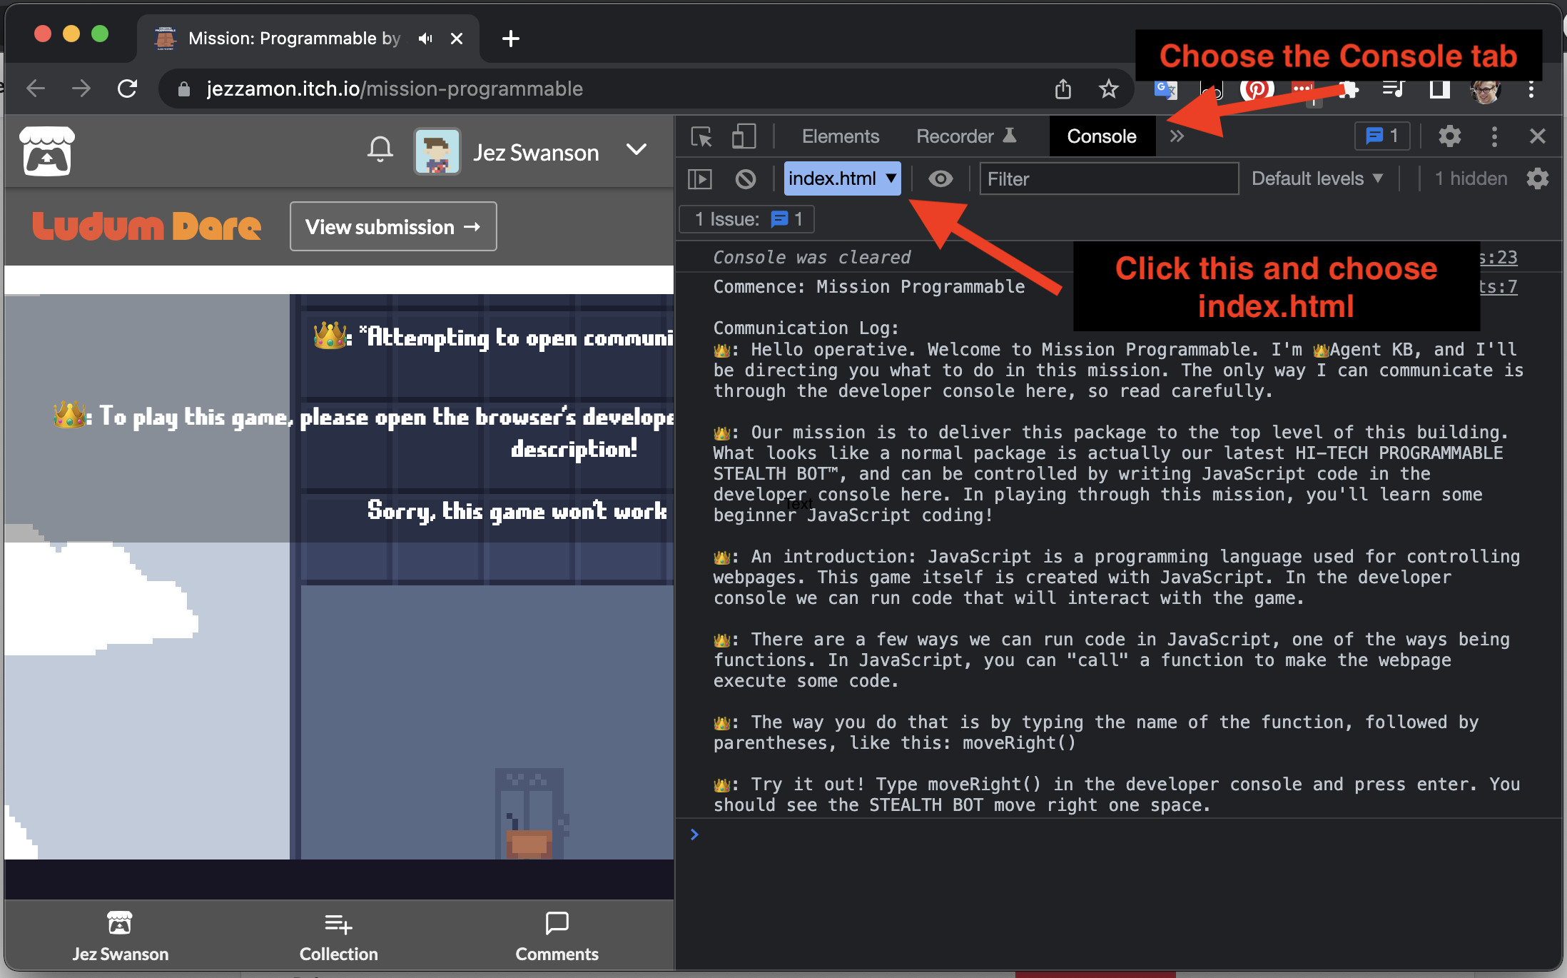Mute the tab via speaker icon
The width and height of the screenshot is (1567, 978).
(425, 39)
